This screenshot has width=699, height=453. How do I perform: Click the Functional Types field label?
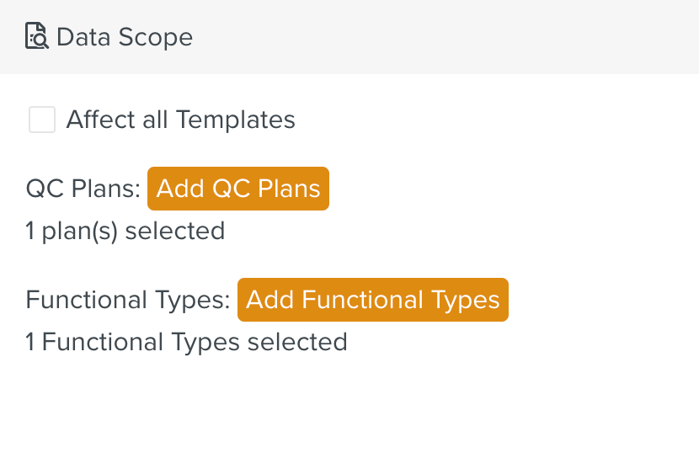[x=127, y=300]
